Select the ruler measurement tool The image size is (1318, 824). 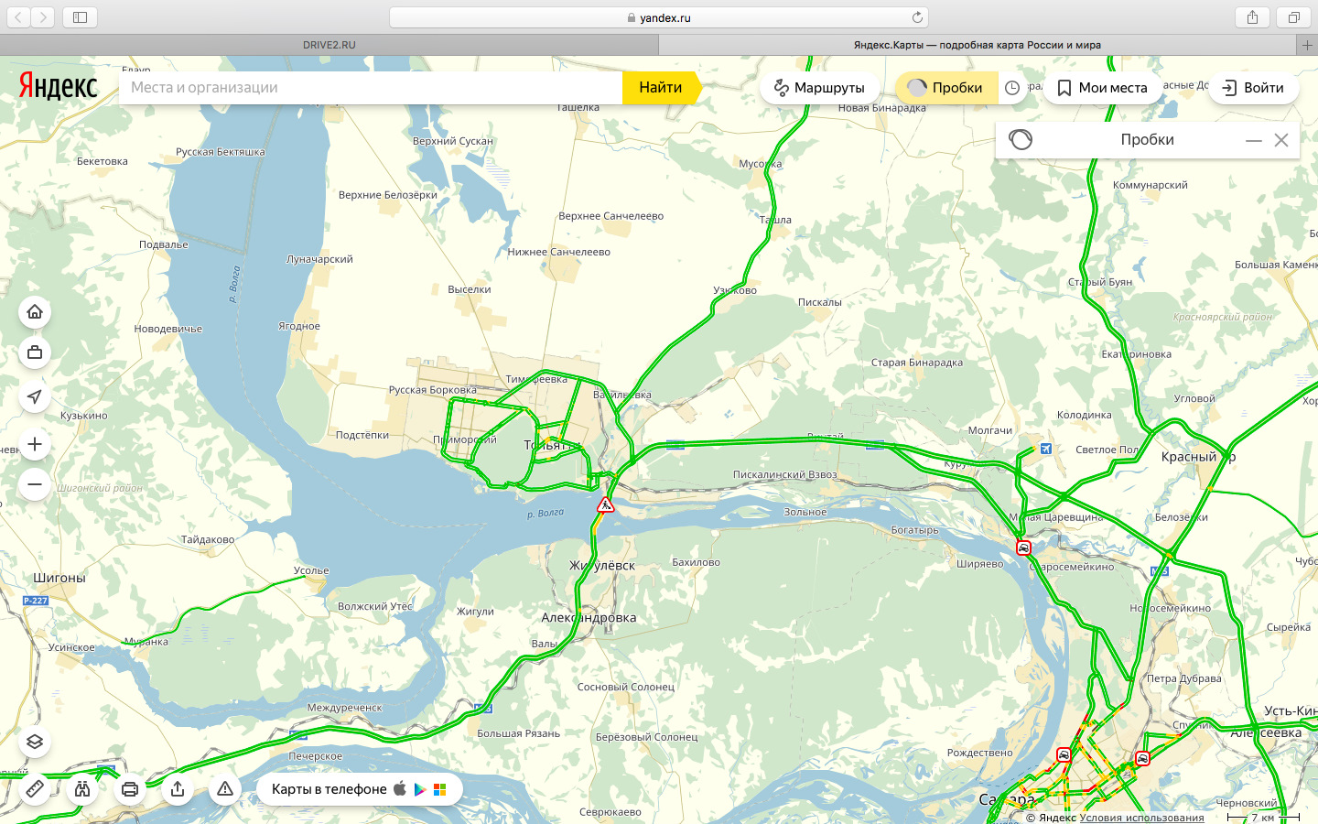click(x=35, y=788)
